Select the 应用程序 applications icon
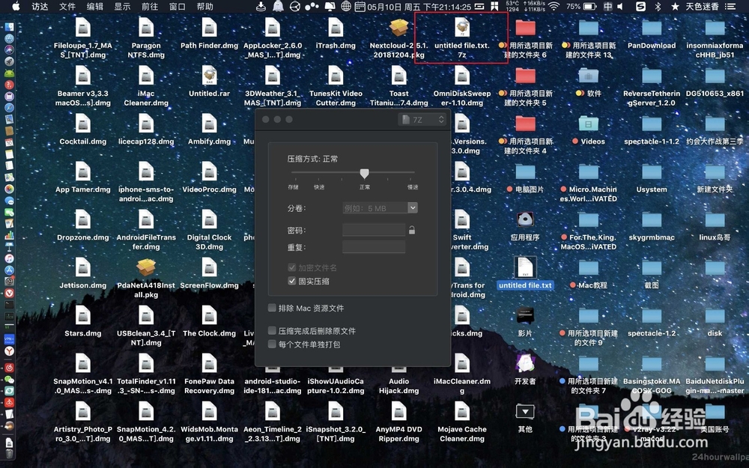The width and height of the screenshot is (749, 468). click(525, 225)
